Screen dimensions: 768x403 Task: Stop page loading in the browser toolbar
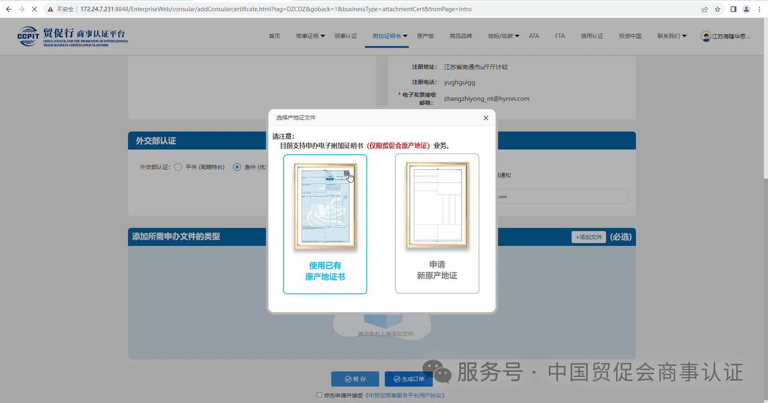pyautogui.click(x=34, y=9)
